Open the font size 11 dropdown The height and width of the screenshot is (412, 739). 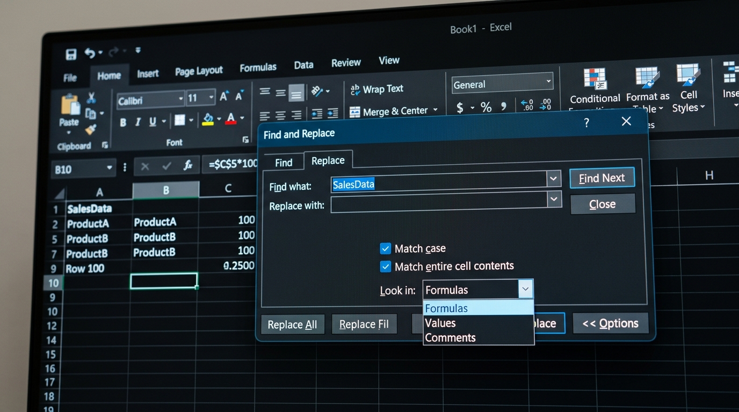tap(211, 98)
